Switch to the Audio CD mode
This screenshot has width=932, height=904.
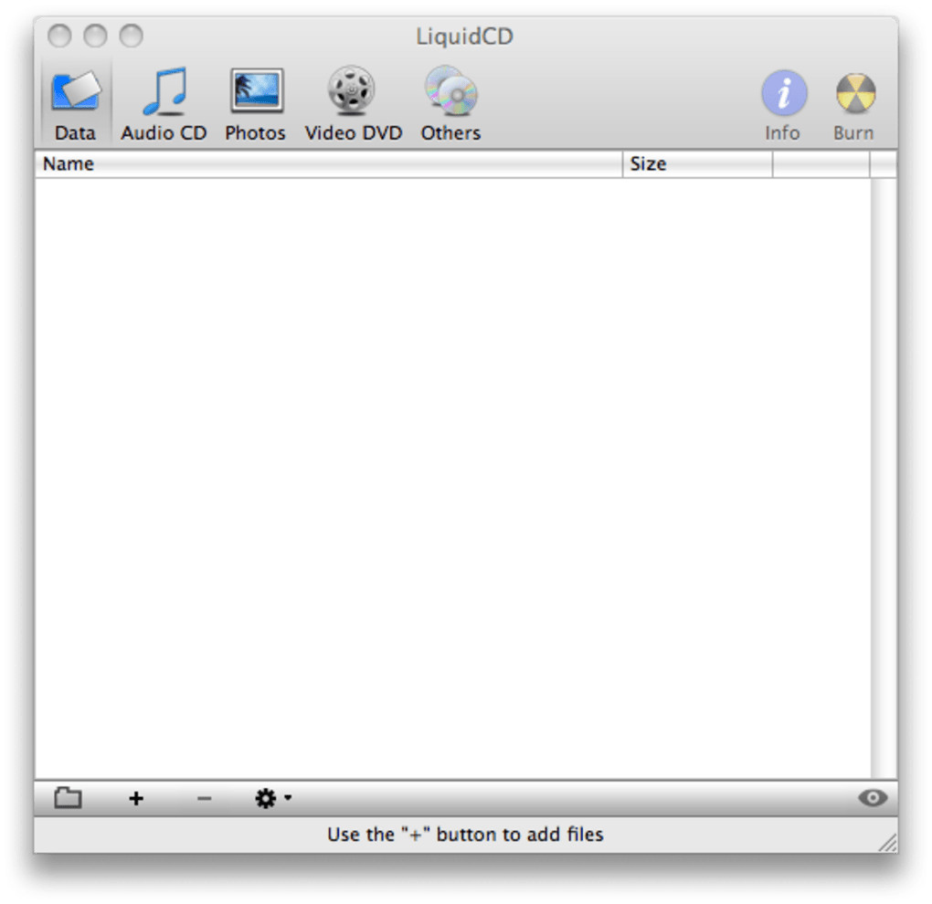(x=164, y=104)
